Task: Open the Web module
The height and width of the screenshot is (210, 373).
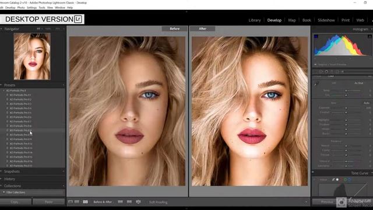Action: tap(360, 20)
